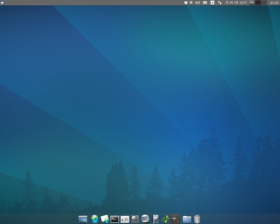Click the white square input method indicator
Image resolution: width=280 pixels, height=224 pixels.
[212, 2]
